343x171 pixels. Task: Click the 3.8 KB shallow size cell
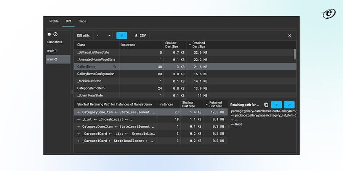click(179, 74)
